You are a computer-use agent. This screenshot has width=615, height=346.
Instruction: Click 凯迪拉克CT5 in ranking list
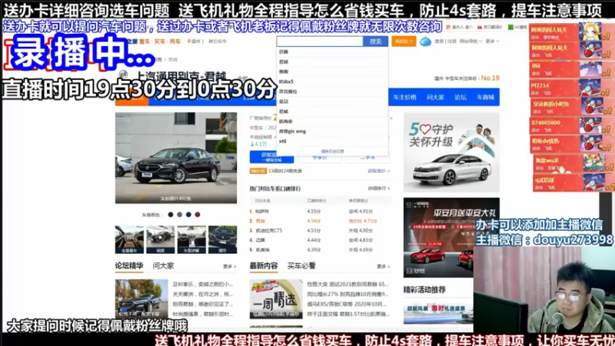(268, 230)
